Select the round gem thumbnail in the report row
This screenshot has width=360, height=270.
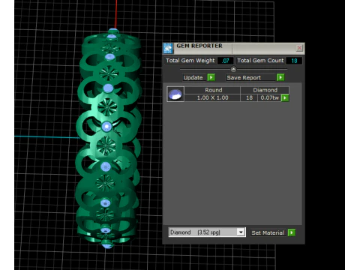[x=175, y=94]
